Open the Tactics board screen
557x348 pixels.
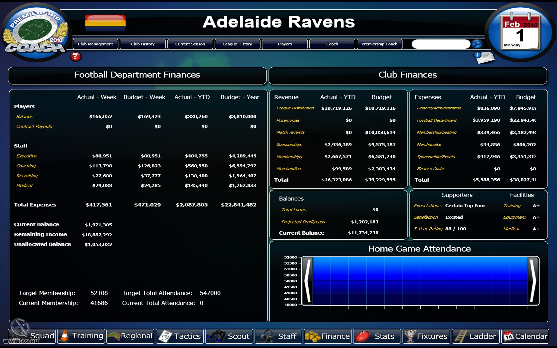point(180,336)
